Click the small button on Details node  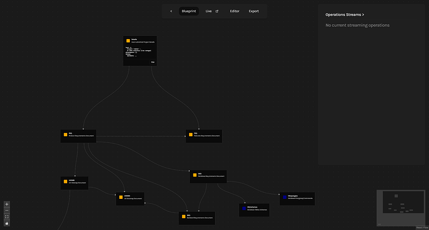pyautogui.click(x=153, y=62)
